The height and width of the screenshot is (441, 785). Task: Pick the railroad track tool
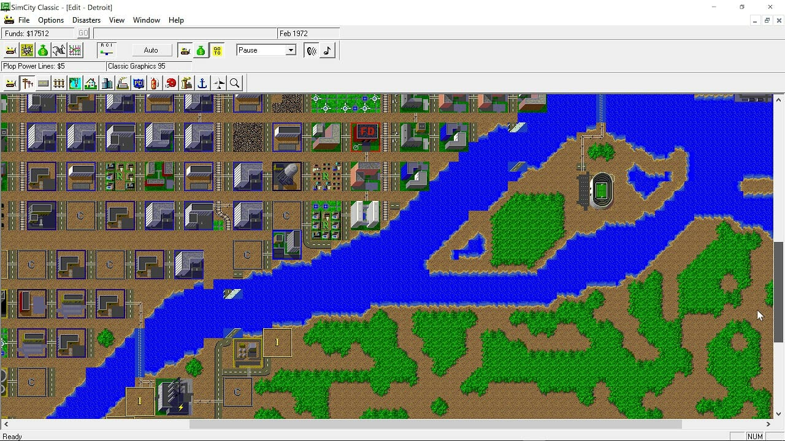pyautogui.click(x=59, y=83)
